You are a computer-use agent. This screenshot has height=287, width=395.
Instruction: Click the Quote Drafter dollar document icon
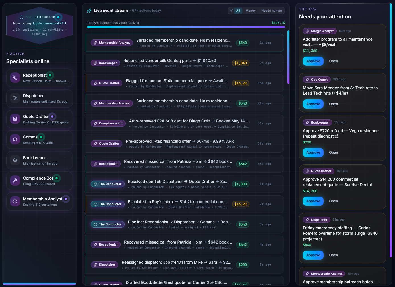click(15, 119)
